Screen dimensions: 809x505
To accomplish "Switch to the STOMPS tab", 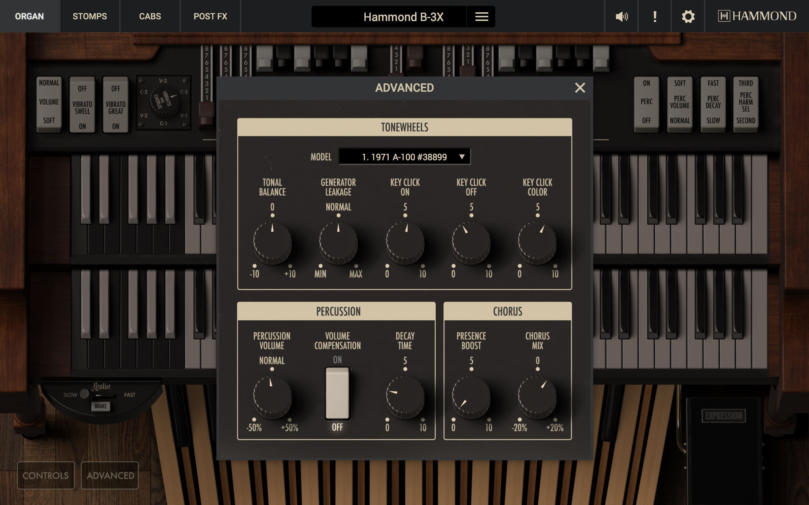I will click(x=90, y=16).
